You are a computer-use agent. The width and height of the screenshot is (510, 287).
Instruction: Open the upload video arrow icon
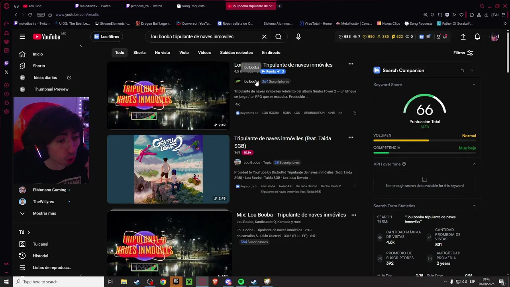click(463, 37)
